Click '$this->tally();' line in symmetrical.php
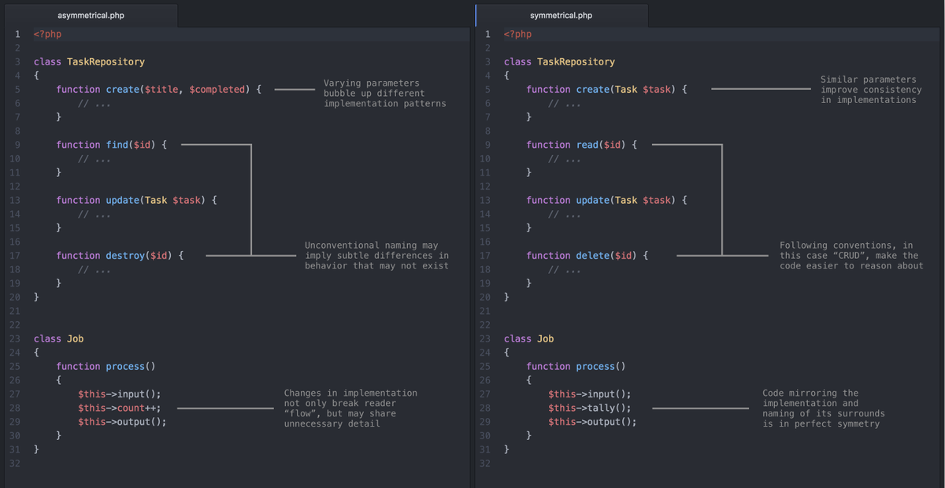The width and height of the screenshot is (945, 488). tap(590, 408)
